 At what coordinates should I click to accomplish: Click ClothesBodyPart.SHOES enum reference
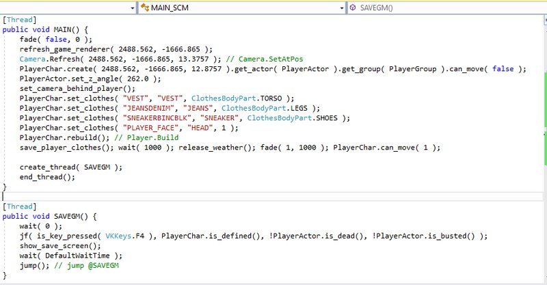click(299, 118)
